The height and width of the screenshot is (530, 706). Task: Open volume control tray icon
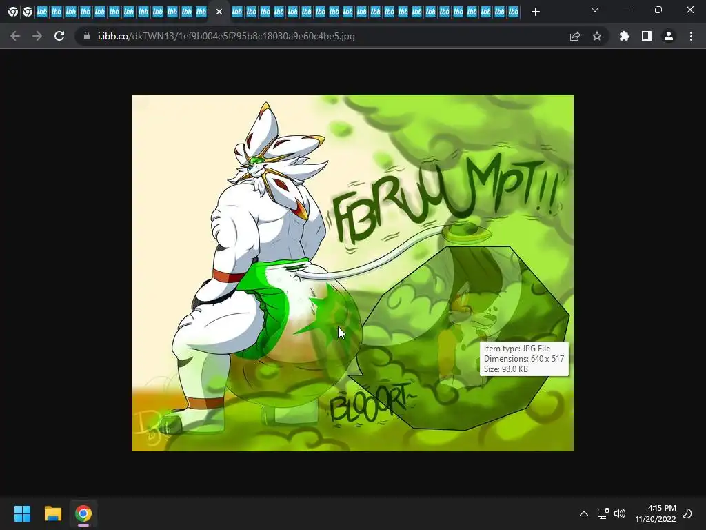click(620, 513)
